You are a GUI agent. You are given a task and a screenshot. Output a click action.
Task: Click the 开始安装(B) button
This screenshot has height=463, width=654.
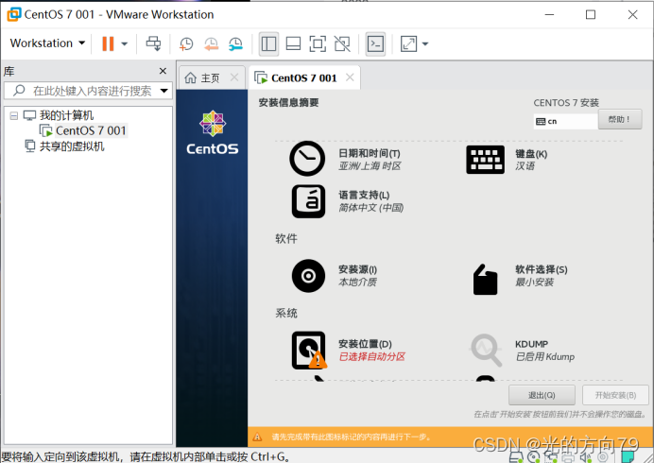point(615,395)
